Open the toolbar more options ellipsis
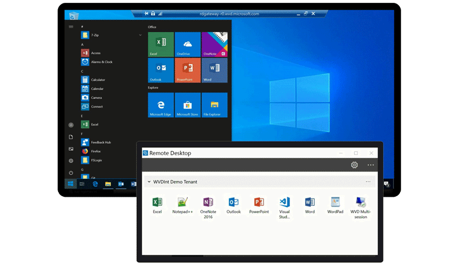Image resolution: width=466 pixels, height=265 pixels. click(x=371, y=165)
